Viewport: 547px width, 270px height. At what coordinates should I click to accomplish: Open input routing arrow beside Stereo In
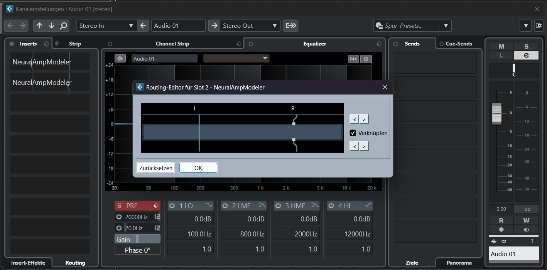coord(144,26)
